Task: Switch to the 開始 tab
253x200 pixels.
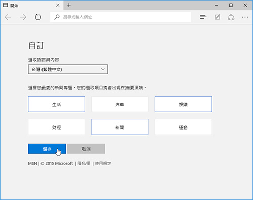Action: click(x=32, y=5)
